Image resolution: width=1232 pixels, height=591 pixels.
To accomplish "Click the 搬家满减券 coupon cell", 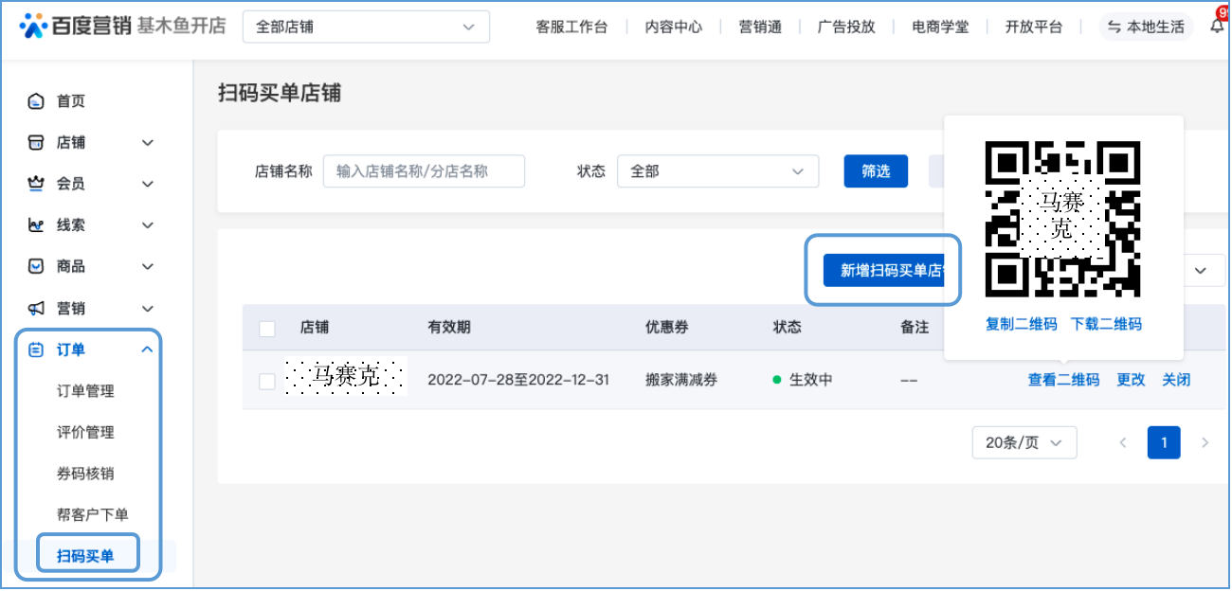I will tap(681, 380).
